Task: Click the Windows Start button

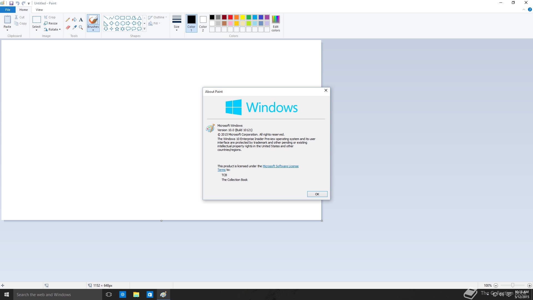Action: [7, 294]
